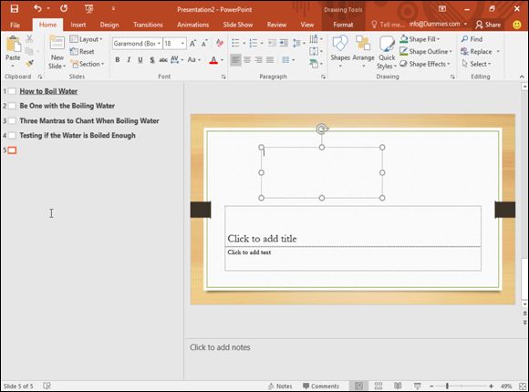Screen dimensions: 529x392
Task: Fit the slide to current window
Action: pyautogui.click(x=523, y=386)
